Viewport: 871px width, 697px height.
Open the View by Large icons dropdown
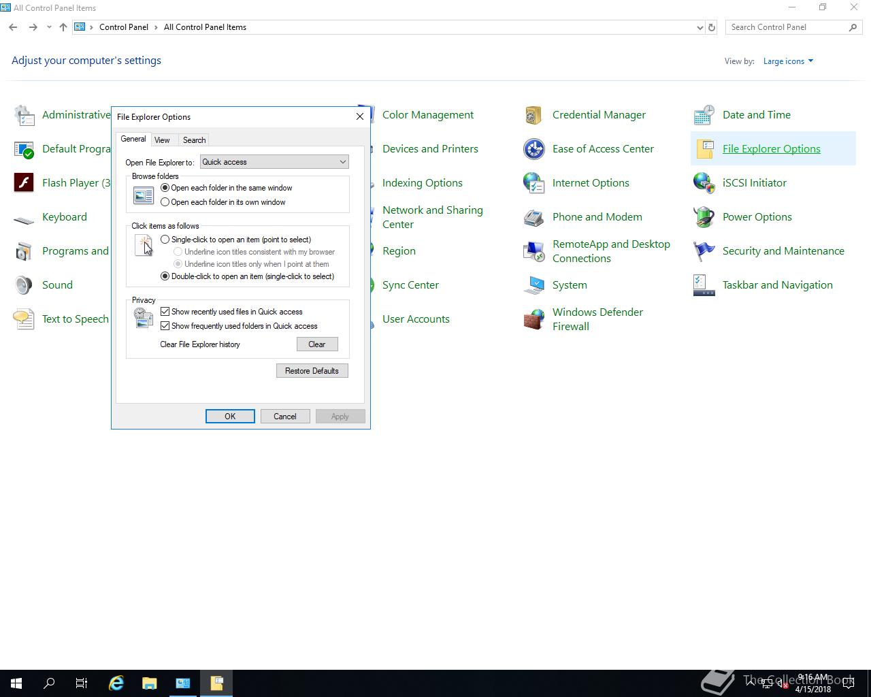click(x=788, y=61)
